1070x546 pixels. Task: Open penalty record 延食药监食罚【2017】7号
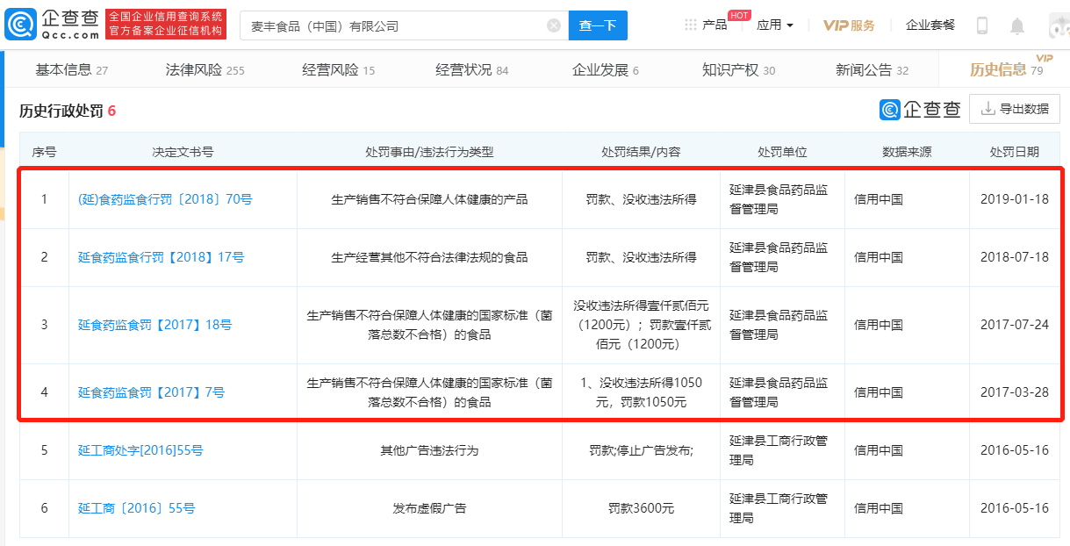click(151, 392)
